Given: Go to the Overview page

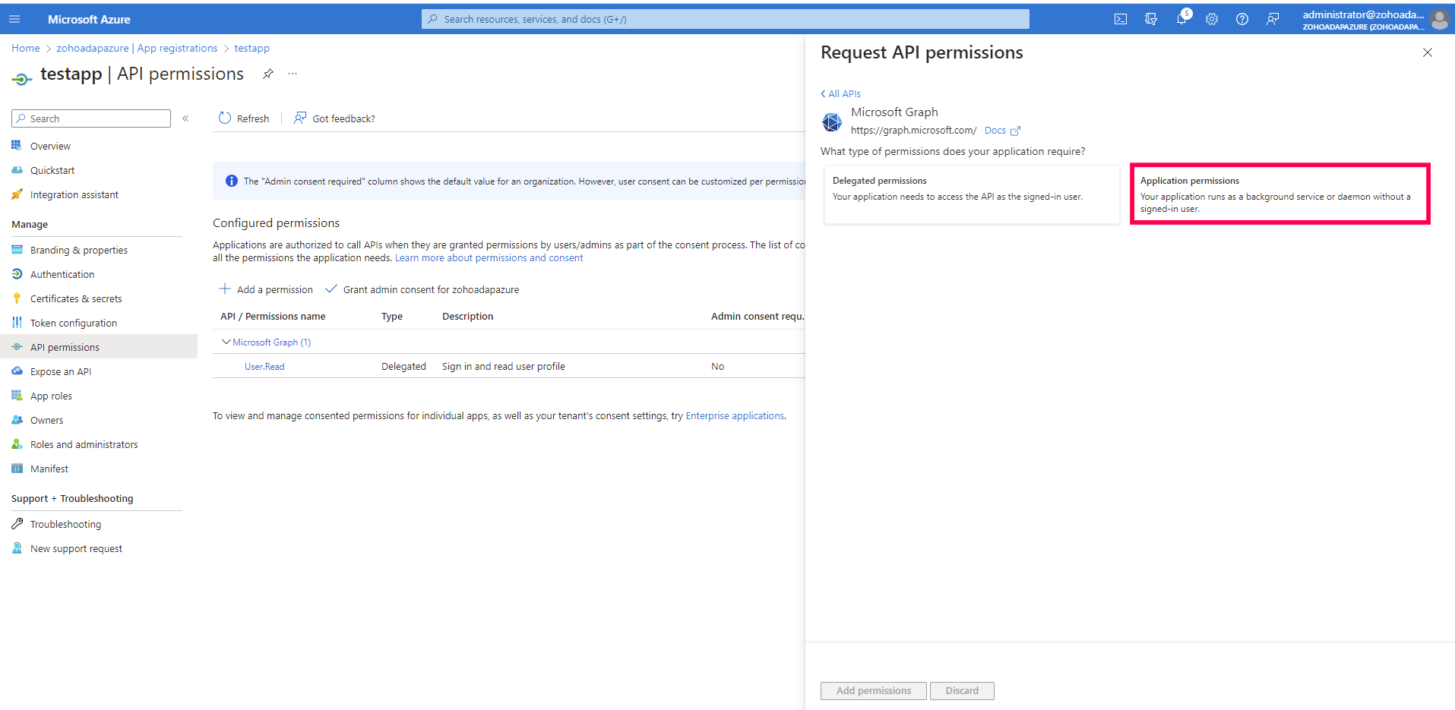Looking at the screenshot, I should pyautogui.click(x=49, y=145).
